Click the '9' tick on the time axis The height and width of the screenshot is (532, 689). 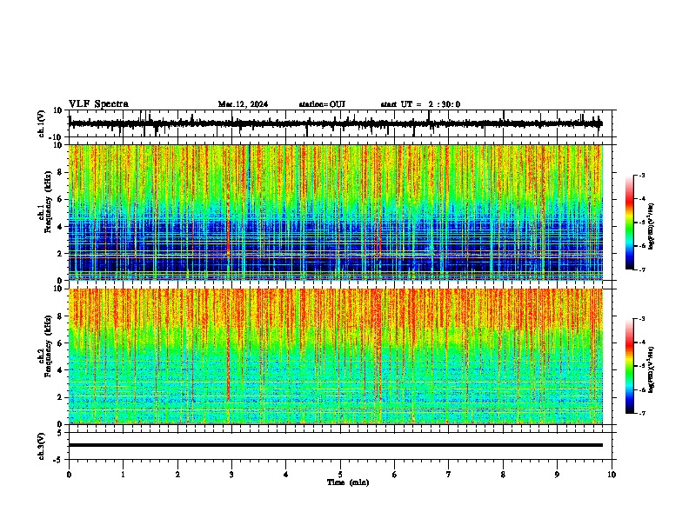point(557,475)
